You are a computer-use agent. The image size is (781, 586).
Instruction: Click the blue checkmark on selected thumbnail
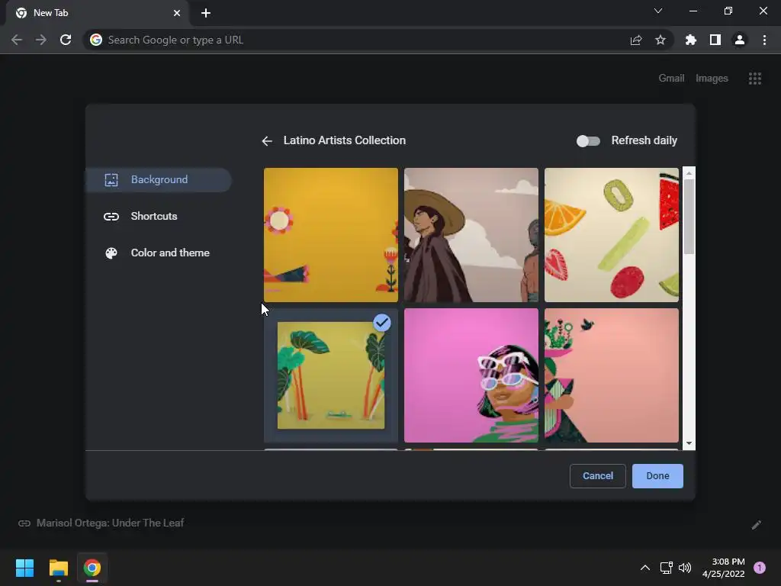[x=382, y=323]
